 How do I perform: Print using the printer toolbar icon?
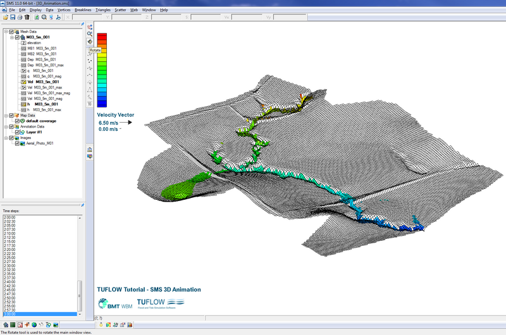pyautogui.click(x=20, y=17)
